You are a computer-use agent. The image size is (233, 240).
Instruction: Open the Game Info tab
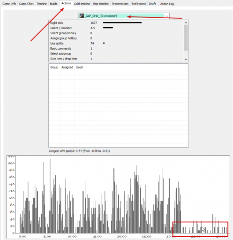tap(9, 4)
